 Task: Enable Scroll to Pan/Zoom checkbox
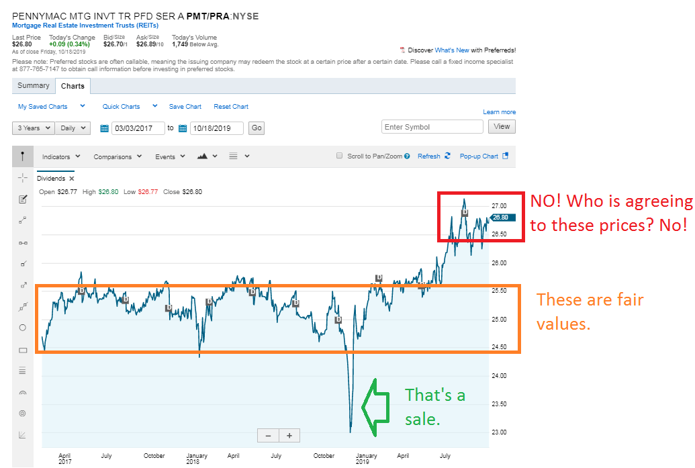(340, 156)
